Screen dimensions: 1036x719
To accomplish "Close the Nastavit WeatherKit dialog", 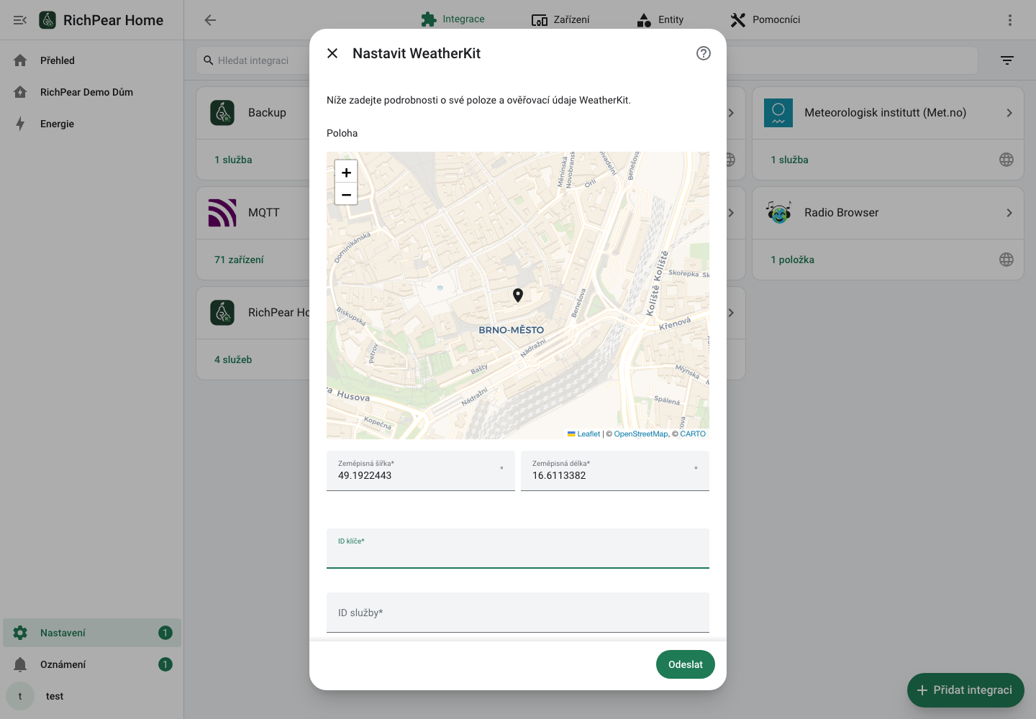I will pos(332,53).
